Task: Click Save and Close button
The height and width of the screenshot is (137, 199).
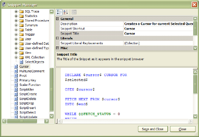Action: click(153, 129)
